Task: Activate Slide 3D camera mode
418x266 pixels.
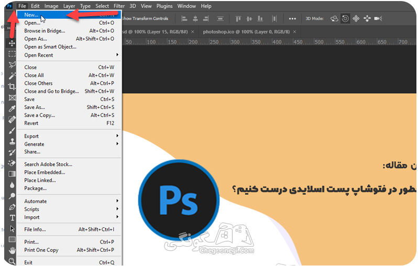Action: click(x=367, y=18)
